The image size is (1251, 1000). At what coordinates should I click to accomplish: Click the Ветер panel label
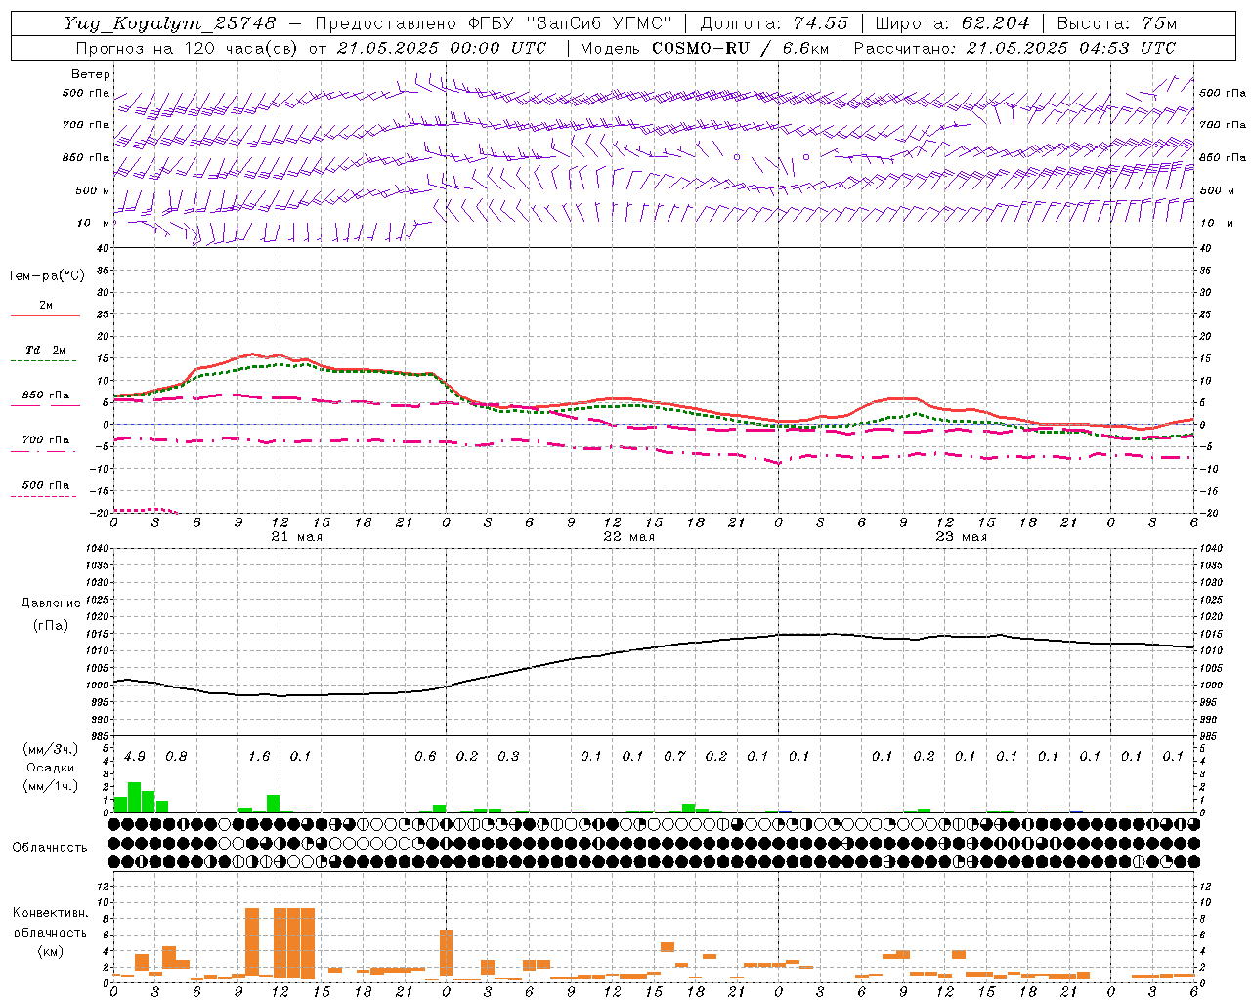coord(91,74)
